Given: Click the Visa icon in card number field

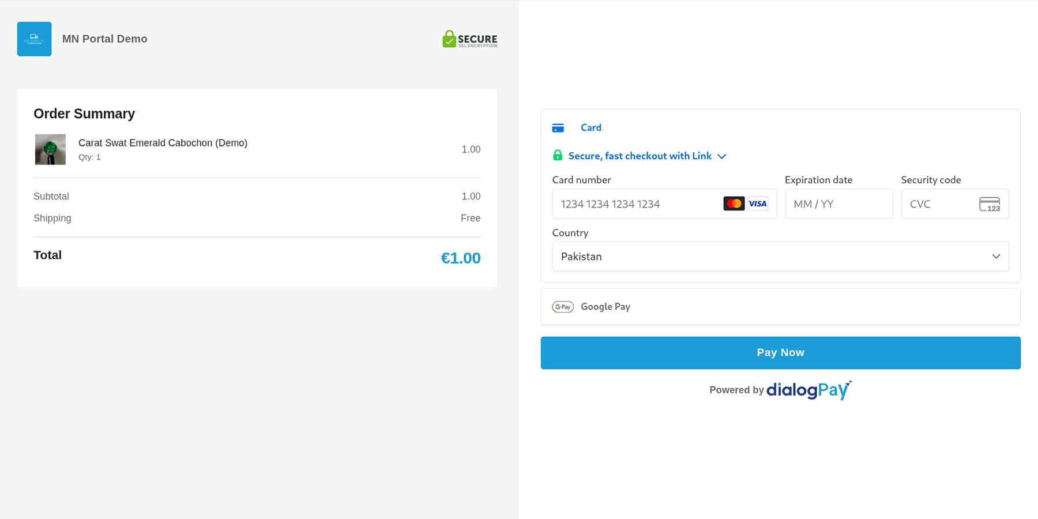Looking at the screenshot, I should (758, 204).
